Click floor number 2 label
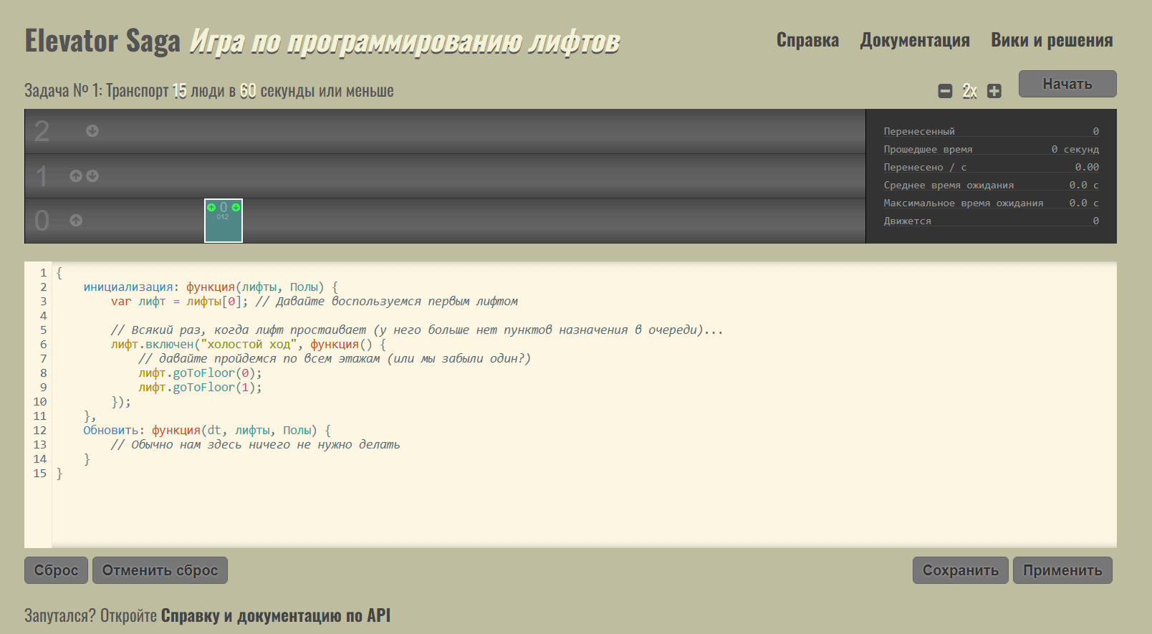The height and width of the screenshot is (634, 1152). pos(42,131)
